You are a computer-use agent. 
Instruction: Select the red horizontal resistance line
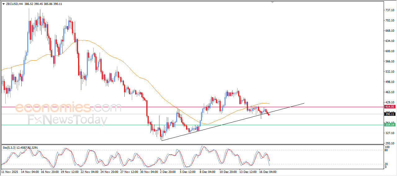pyautogui.click(x=186, y=107)
